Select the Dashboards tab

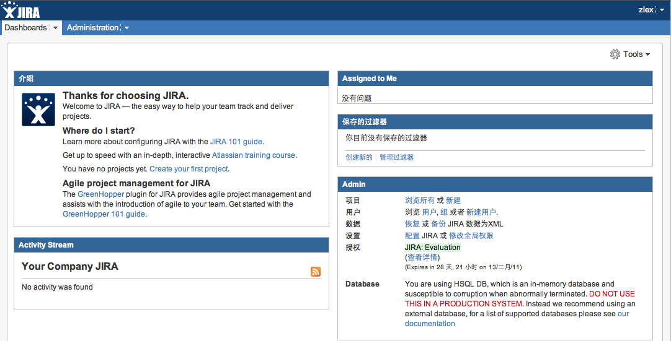tap(25, 28)
